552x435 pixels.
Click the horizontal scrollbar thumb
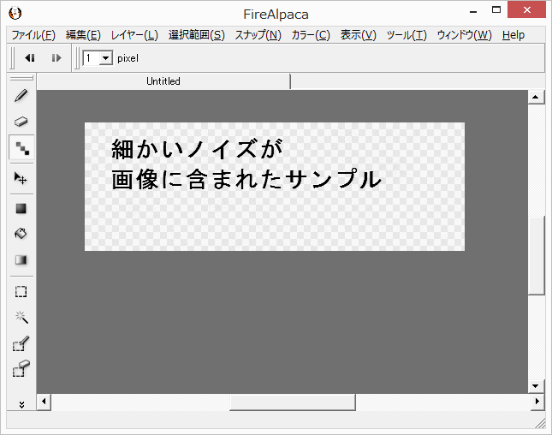coord(293,402)
